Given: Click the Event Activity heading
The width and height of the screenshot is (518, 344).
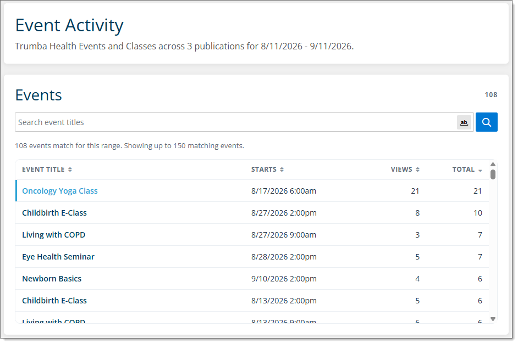Looking at the screenshot, I should point(69,25).
